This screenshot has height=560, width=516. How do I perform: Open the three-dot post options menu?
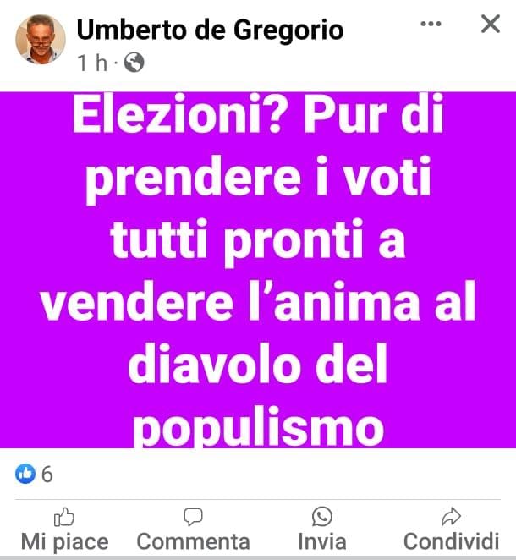coord(431,24)
